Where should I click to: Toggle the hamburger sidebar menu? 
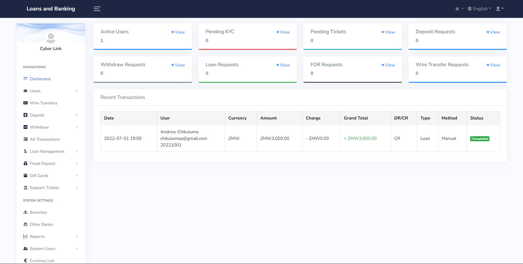point(97,9)
